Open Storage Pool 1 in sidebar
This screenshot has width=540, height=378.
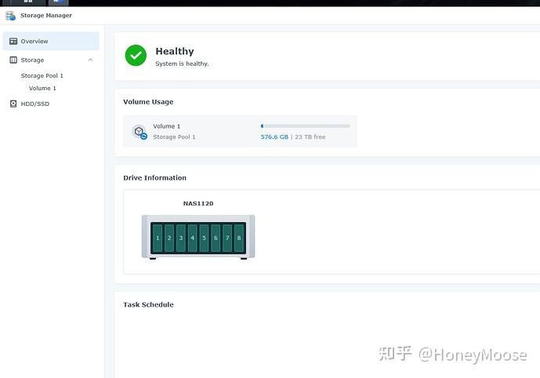click(42, 75)
